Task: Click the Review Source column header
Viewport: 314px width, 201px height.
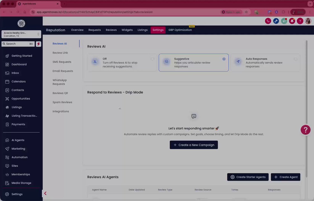Action: [x=203, y=190]
